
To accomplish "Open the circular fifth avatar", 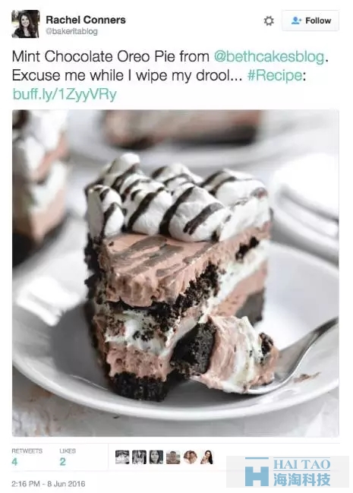I will [x=191, y=457].
